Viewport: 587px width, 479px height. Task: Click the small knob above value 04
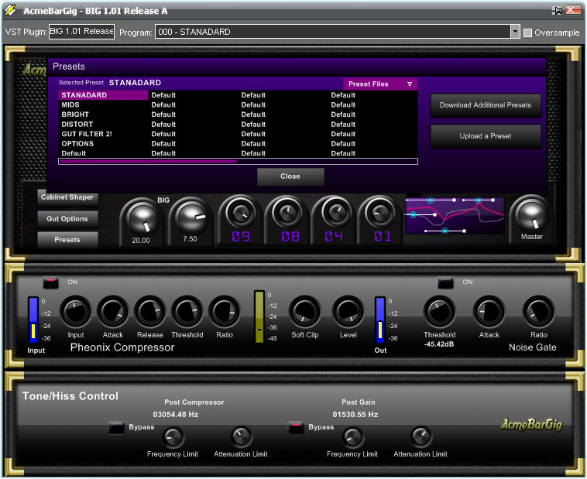pyautogui.click(x=335, y=213)
